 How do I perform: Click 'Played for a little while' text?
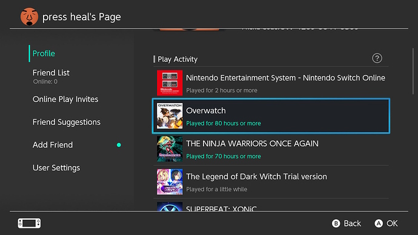click(x=216, y=190)
